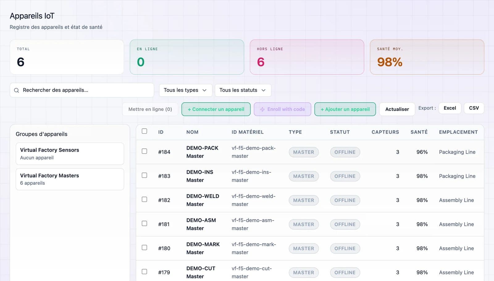The image size is (494, 281).
Task: Sort by the STATUT column header
Action: pyautogui.click(x=340, y=132)
